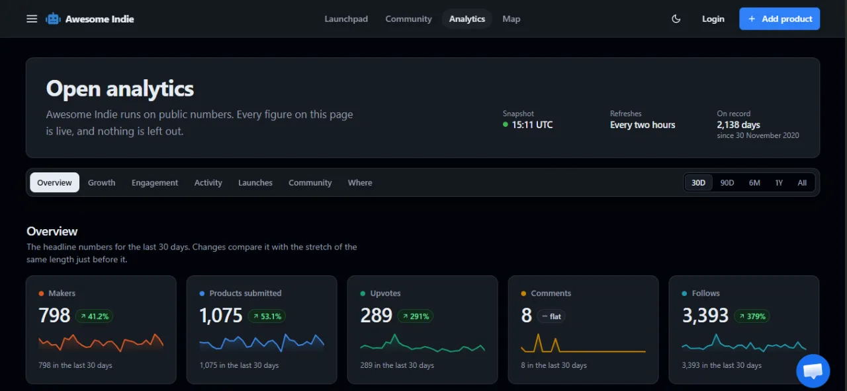Click the '2,138 days' on record value
847x391 pixels.
click(x=738, y=125)
